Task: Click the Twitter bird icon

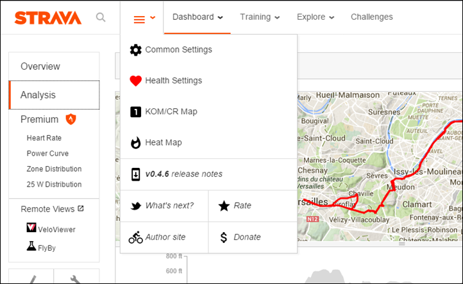Action: (x=136, y=206)
